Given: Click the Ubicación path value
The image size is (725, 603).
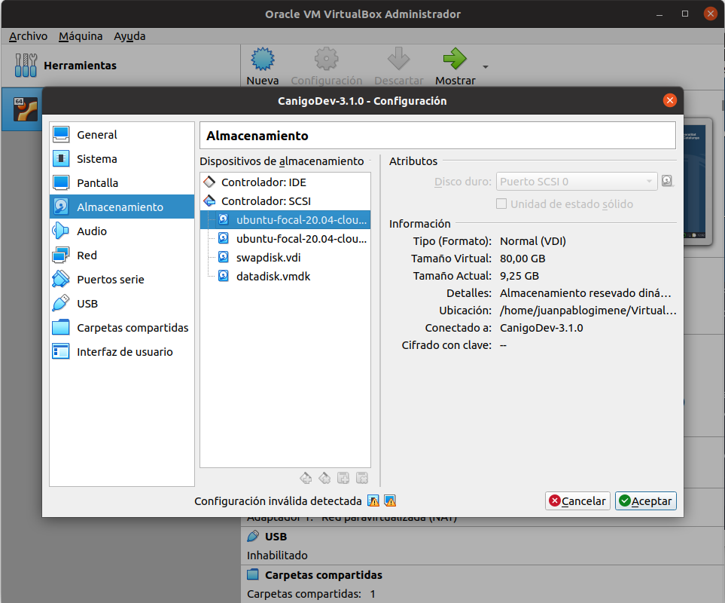Looking at the screenshot, I should click(588, 310).
